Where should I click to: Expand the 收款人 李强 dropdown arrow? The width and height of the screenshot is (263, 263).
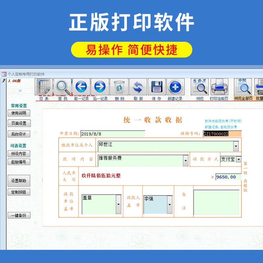[170, 204]
